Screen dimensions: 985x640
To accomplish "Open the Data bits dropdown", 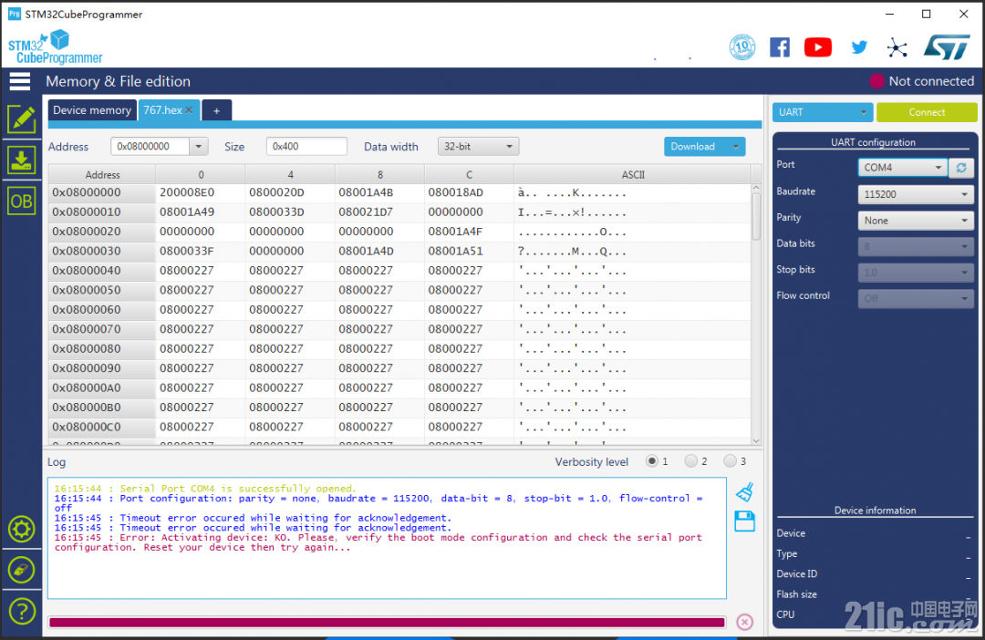I will 916,246.
